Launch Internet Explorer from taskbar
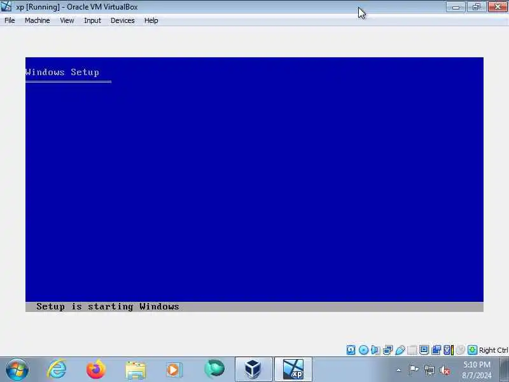 click(57, 369)
